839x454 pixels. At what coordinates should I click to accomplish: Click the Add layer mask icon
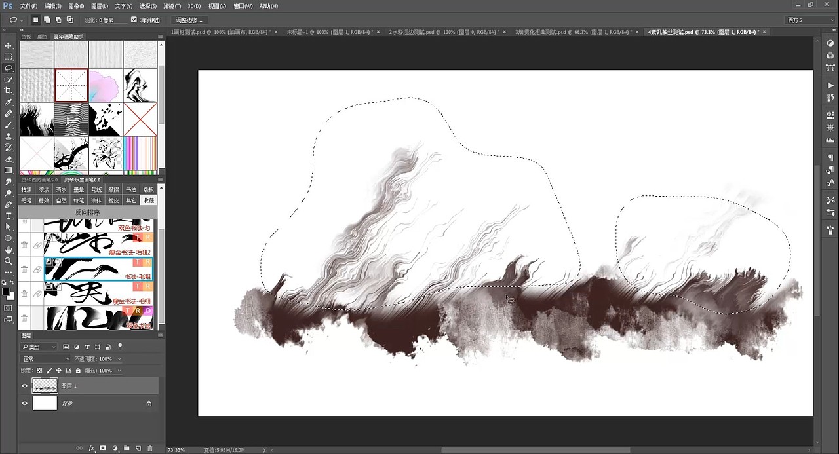click(x=103, y=448)
